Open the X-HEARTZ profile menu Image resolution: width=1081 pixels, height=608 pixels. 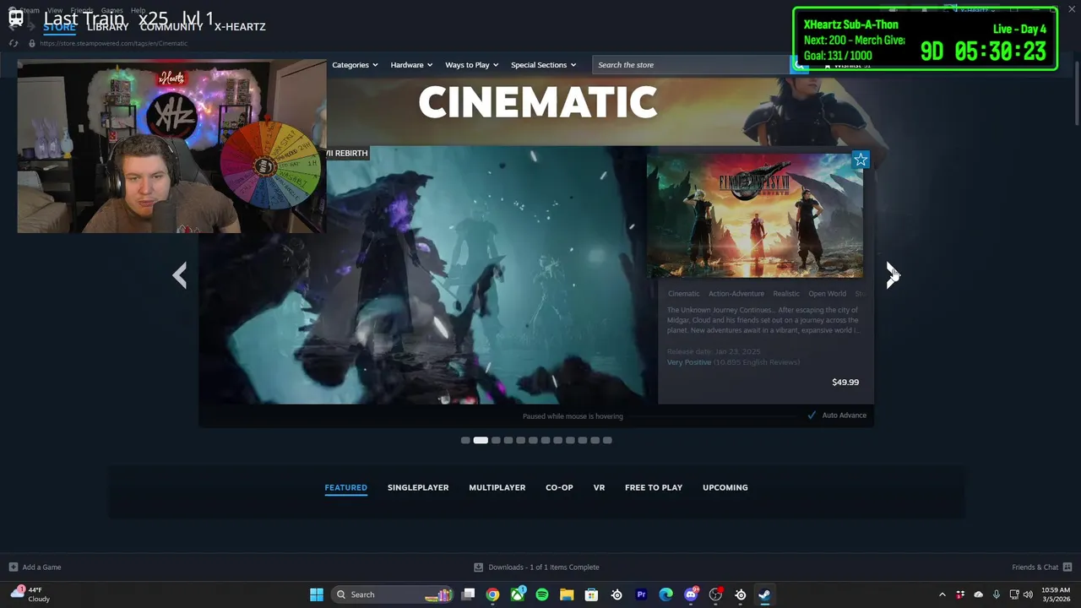240,27
